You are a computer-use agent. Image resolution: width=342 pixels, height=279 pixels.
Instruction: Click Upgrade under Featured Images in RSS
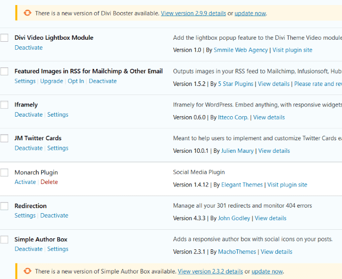[x=52, y=81]
